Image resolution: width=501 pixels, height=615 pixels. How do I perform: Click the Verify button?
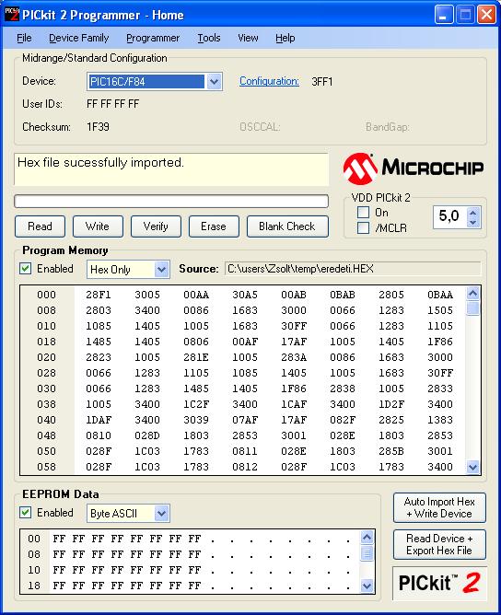tap(156, 226)
